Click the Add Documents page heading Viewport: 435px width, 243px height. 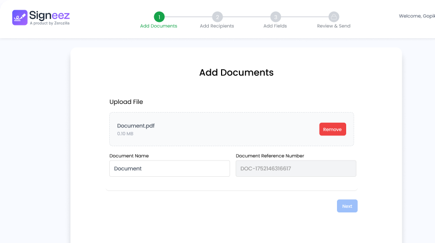236,72
